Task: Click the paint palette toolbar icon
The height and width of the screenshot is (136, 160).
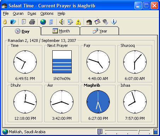Action: tap(70, 22)
